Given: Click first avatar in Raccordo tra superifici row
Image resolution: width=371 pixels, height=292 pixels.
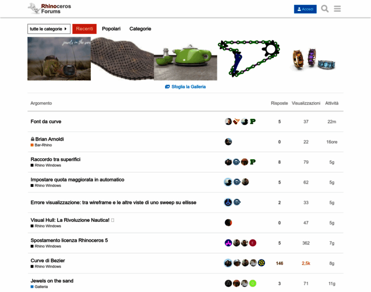Looking at the screenshot, I should coord(228,162).
